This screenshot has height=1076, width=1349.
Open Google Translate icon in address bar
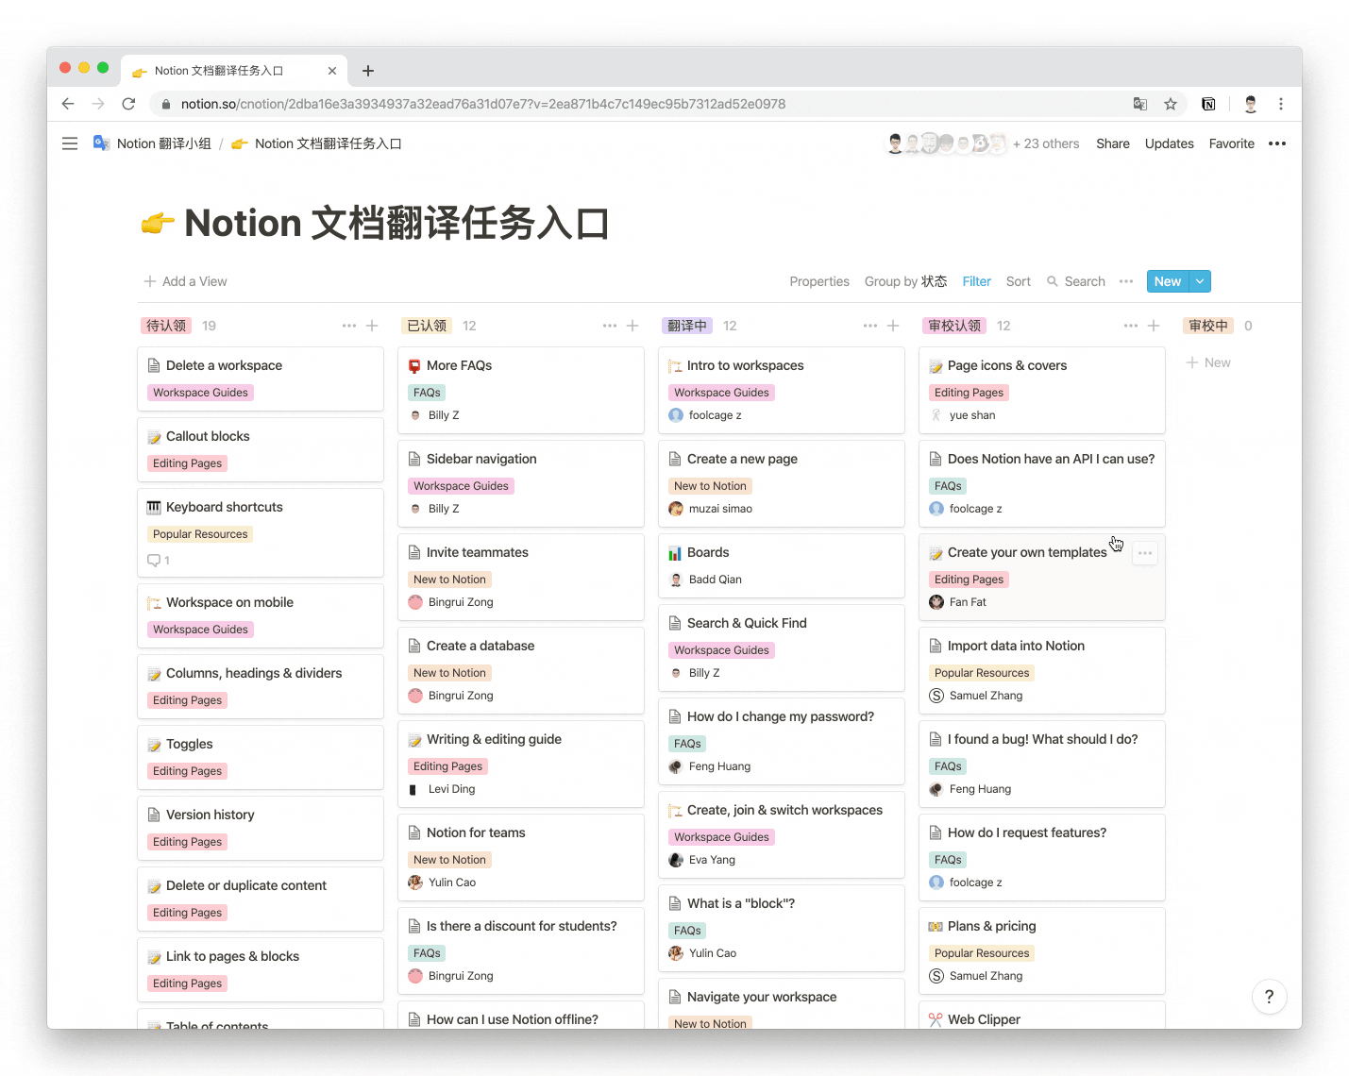[x=1140, y=104]
